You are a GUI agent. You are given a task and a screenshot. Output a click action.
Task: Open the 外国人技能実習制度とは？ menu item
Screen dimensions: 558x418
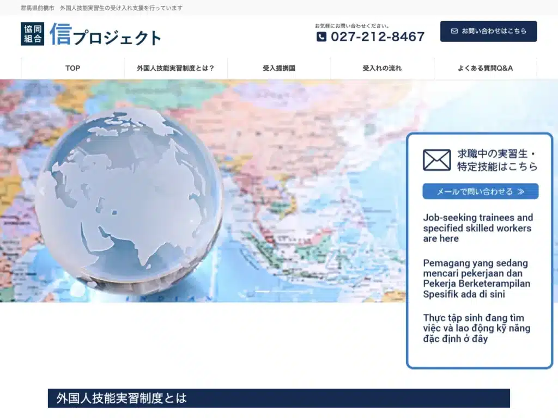[x=176, y=68]
